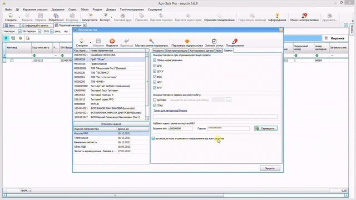This screenshot has height=200, width=356.
Task: Switch to the Електронна пошта tab
Action: pos(177,51)
